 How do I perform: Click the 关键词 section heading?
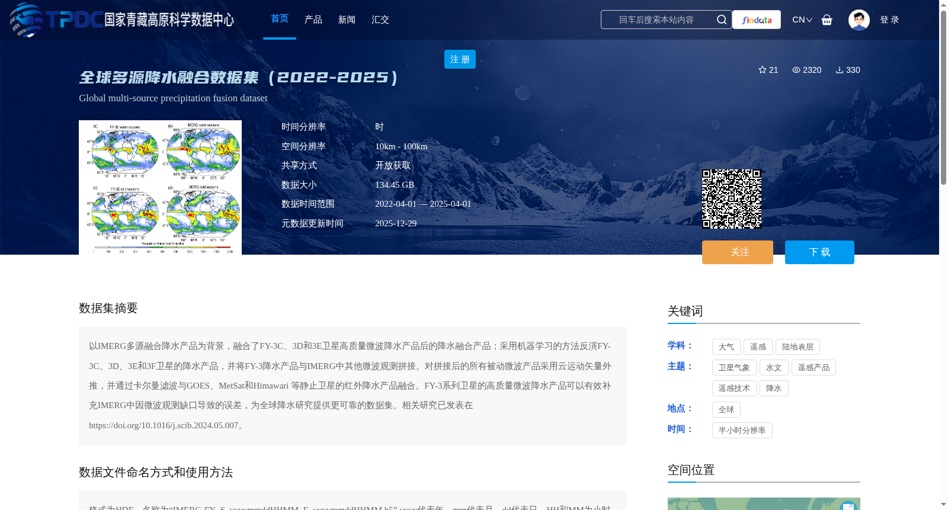click(x=685, y=311)
